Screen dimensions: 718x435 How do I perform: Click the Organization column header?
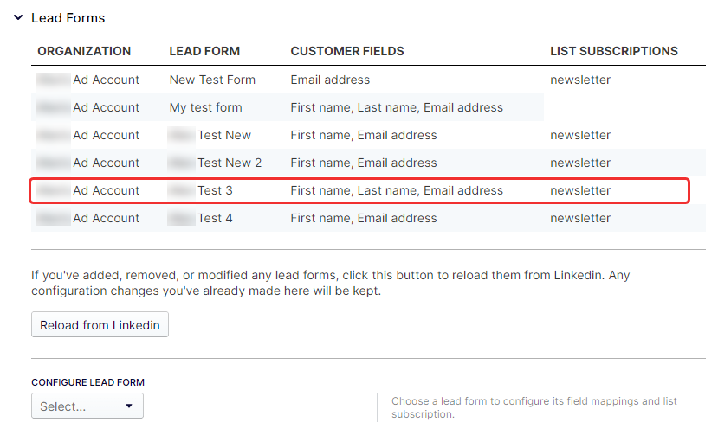tap(84, 52)
